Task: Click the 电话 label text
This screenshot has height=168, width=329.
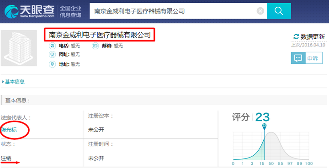Action: click(64, 46)
